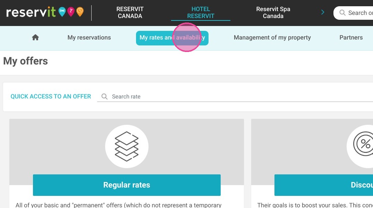
Task: Click the blue bed pin icon
Action: coord(62,12)
